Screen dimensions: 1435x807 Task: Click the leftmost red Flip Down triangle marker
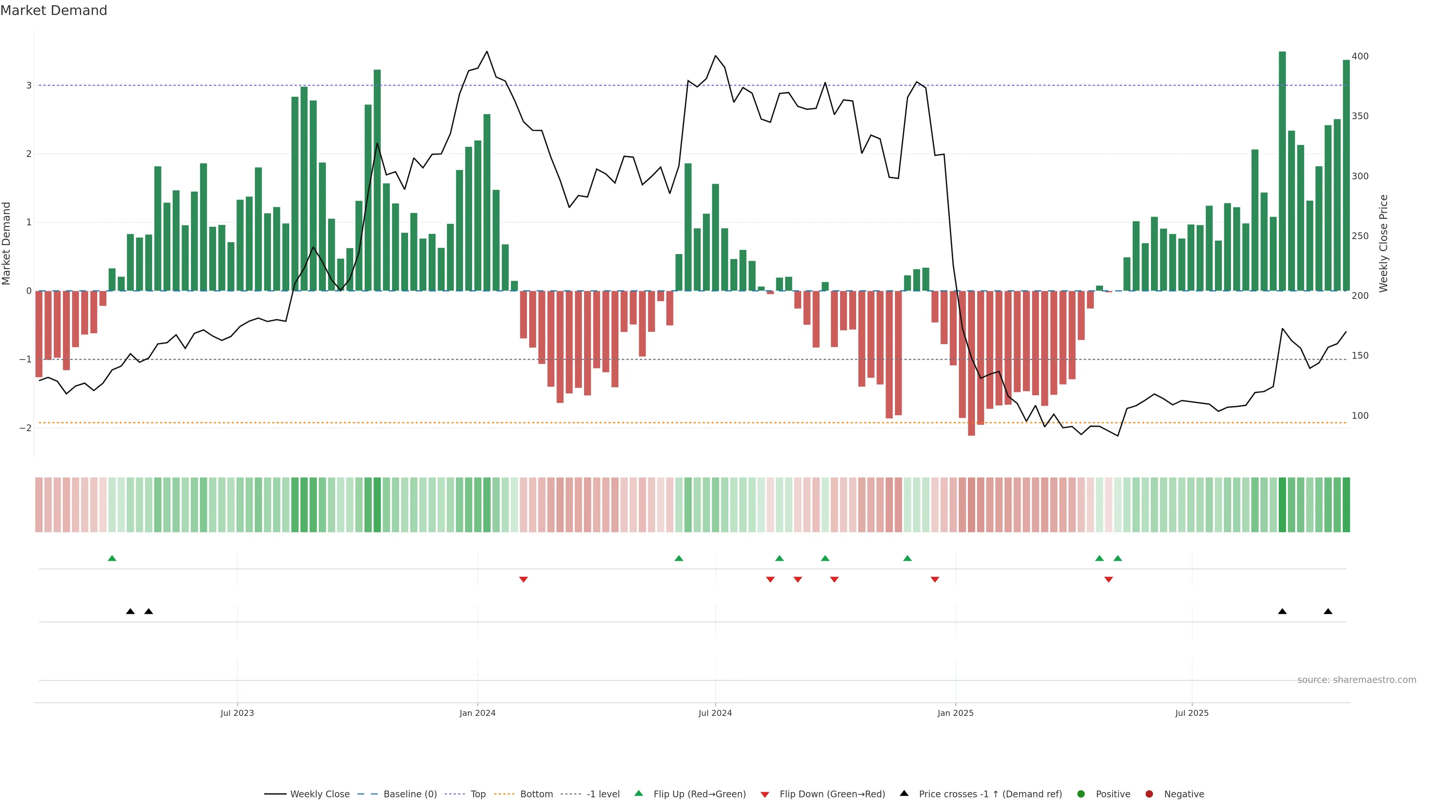click(x=523, y=580)
